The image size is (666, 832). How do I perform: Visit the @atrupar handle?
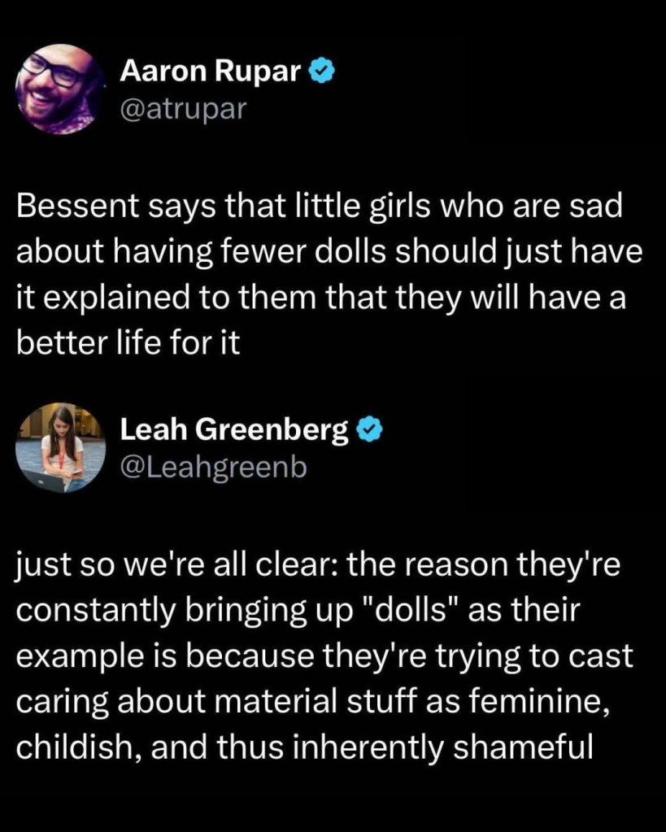pyautogui.click(x=182, y=108)
